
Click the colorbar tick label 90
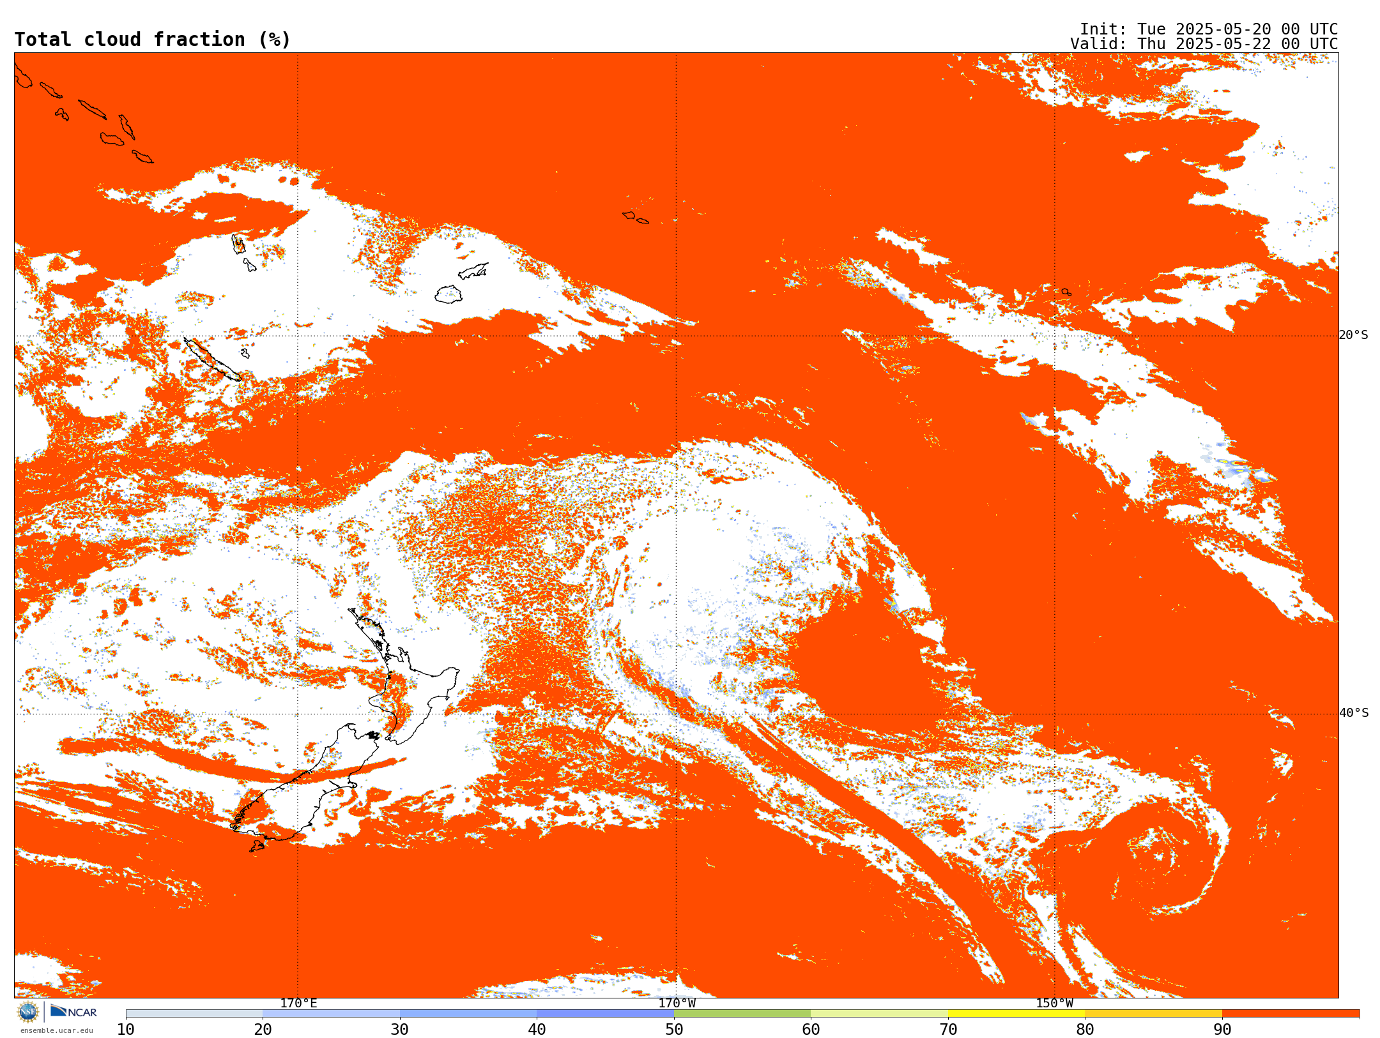point(1222,1030)
